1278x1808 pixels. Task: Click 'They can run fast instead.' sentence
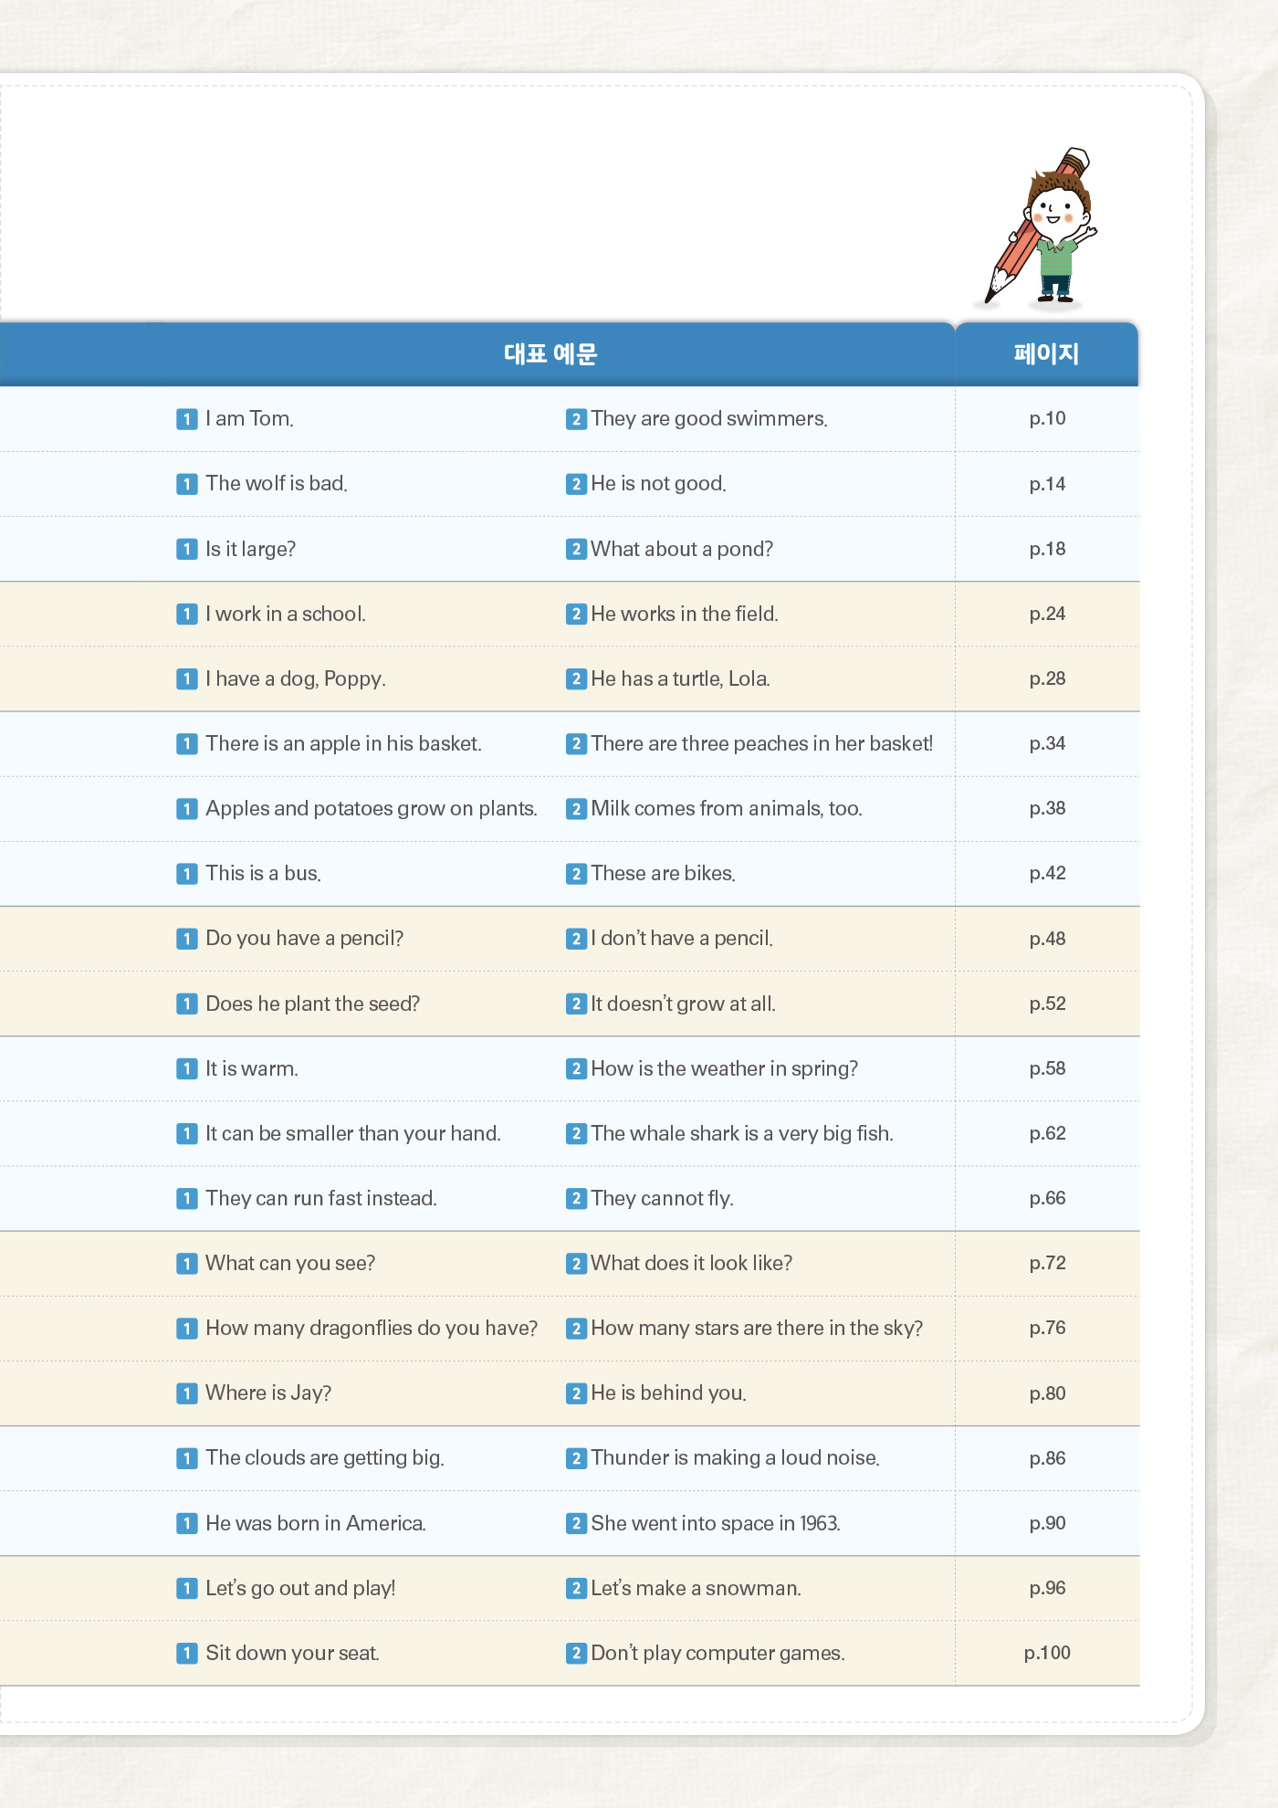click(x=321, y=1198)
